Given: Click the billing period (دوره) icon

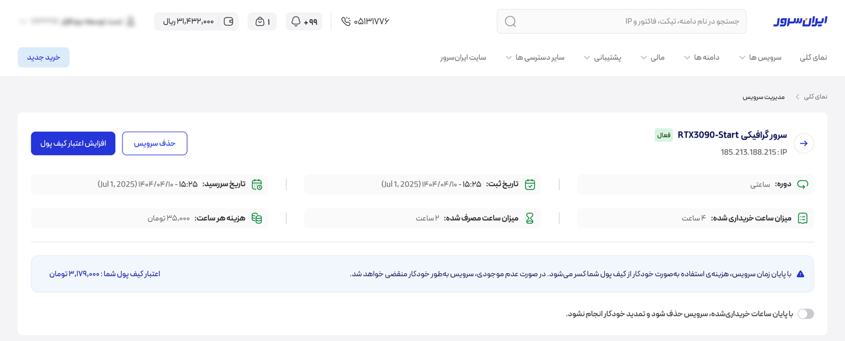Looking at the screenshot, I should 803,184.
